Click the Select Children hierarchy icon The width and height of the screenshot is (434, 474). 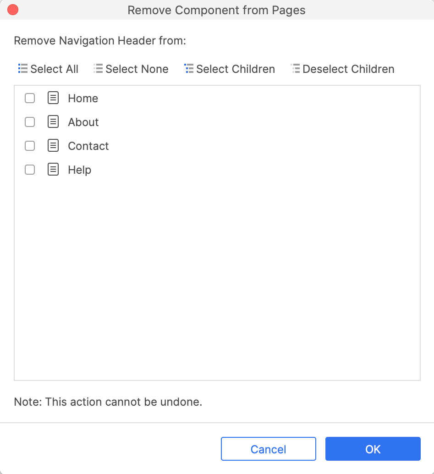189,69
